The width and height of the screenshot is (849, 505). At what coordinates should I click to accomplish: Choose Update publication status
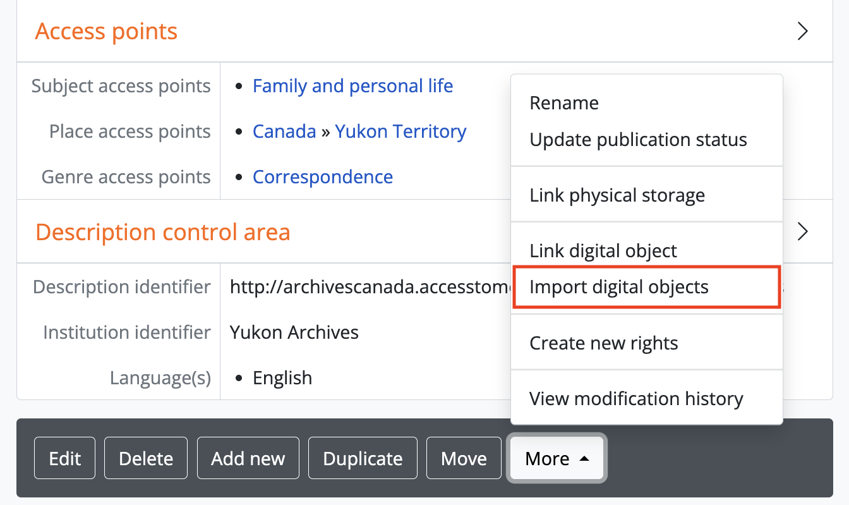[x=638, y=140]
